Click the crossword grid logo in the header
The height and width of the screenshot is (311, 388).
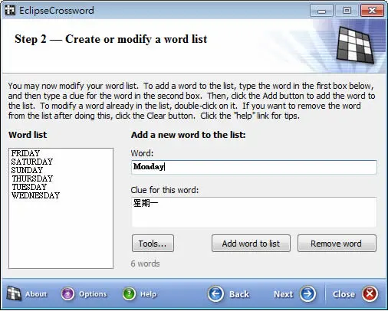click(355, 45)
